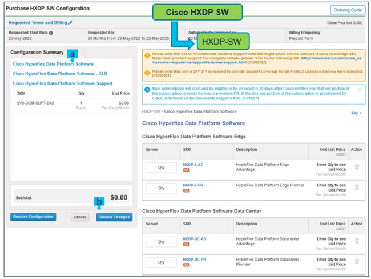
Task: Click Review Changes button
Action: point(114,217)
